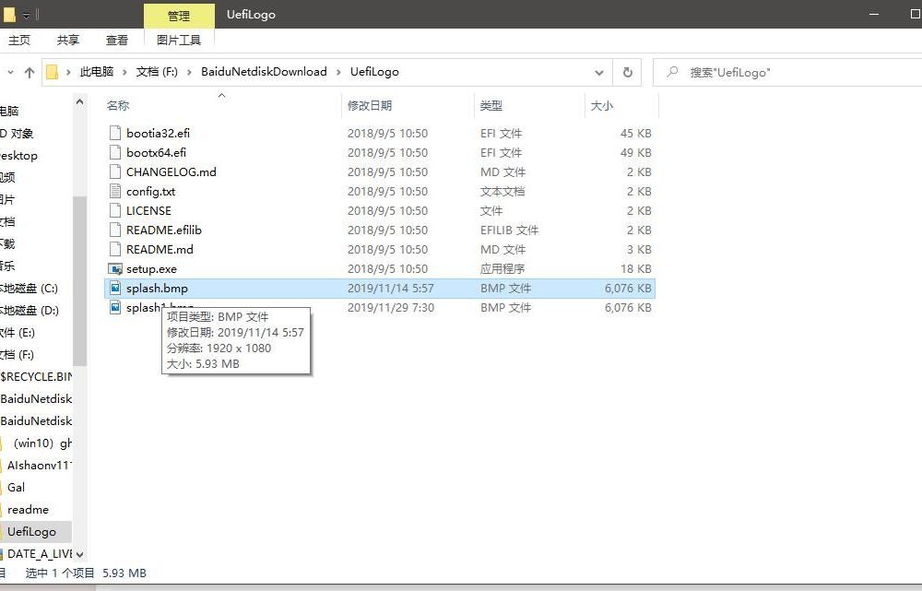
Task: Open the 查看 ribbon tab
Action: pos(117,40)
